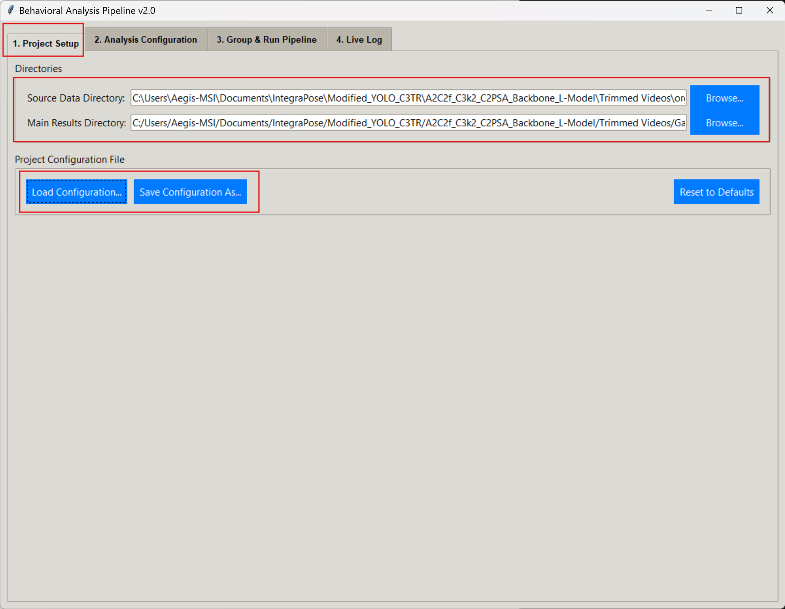Image resolution: width=785 pixels, height=609 pixels.
Task: Go to Group & Run Pipeline tab
Action: (266, 40)
